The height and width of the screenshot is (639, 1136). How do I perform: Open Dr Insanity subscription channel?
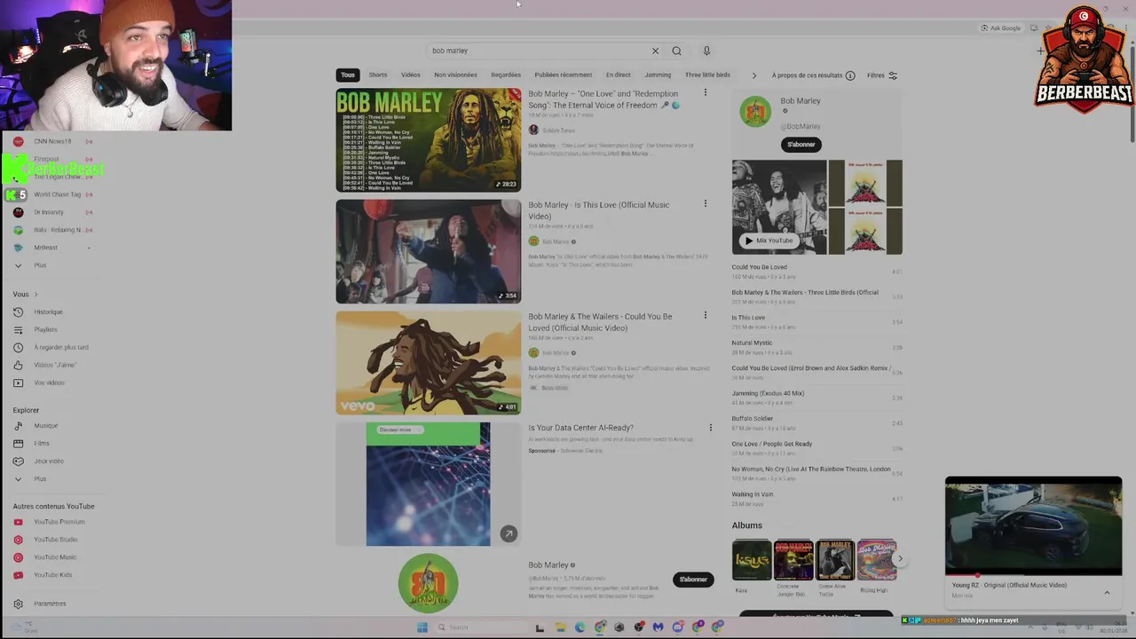pos(49,212)
